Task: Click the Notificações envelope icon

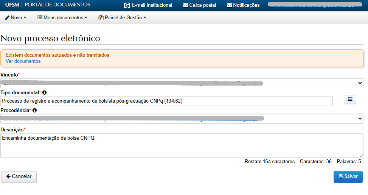Action: (x=230, y=5)
